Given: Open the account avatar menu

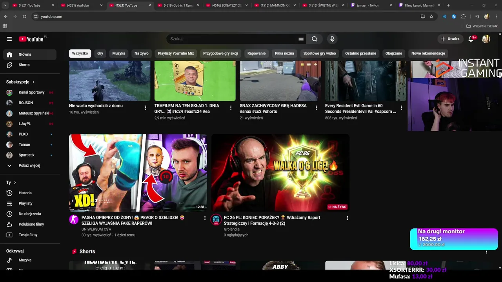Looking at the screenshot, I should click(486, 39).
